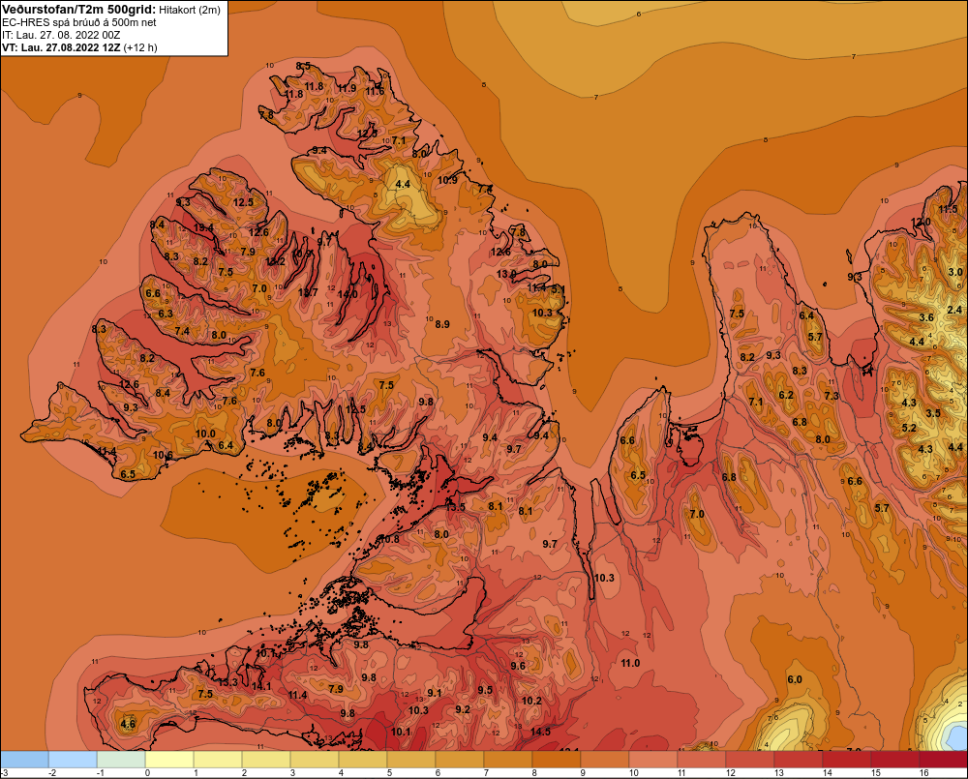
Task: Select the legend swatch between -2 and -1
Action: [x=73, y=760]
